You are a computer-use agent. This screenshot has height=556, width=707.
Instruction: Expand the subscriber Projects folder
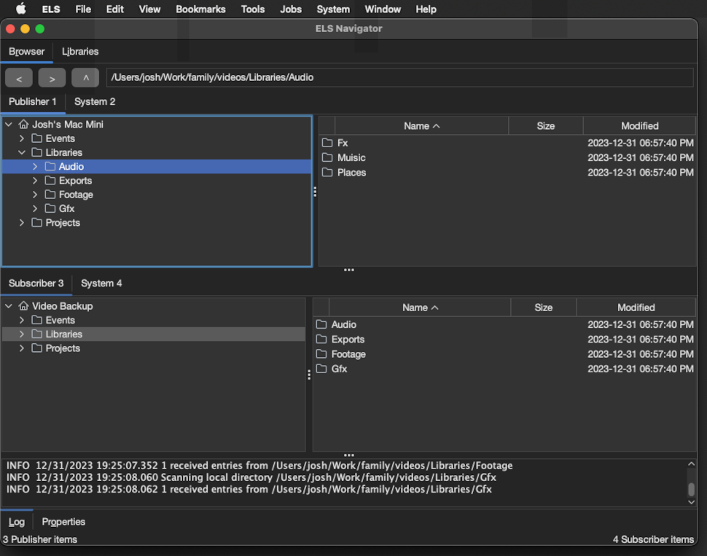[22, 348]
